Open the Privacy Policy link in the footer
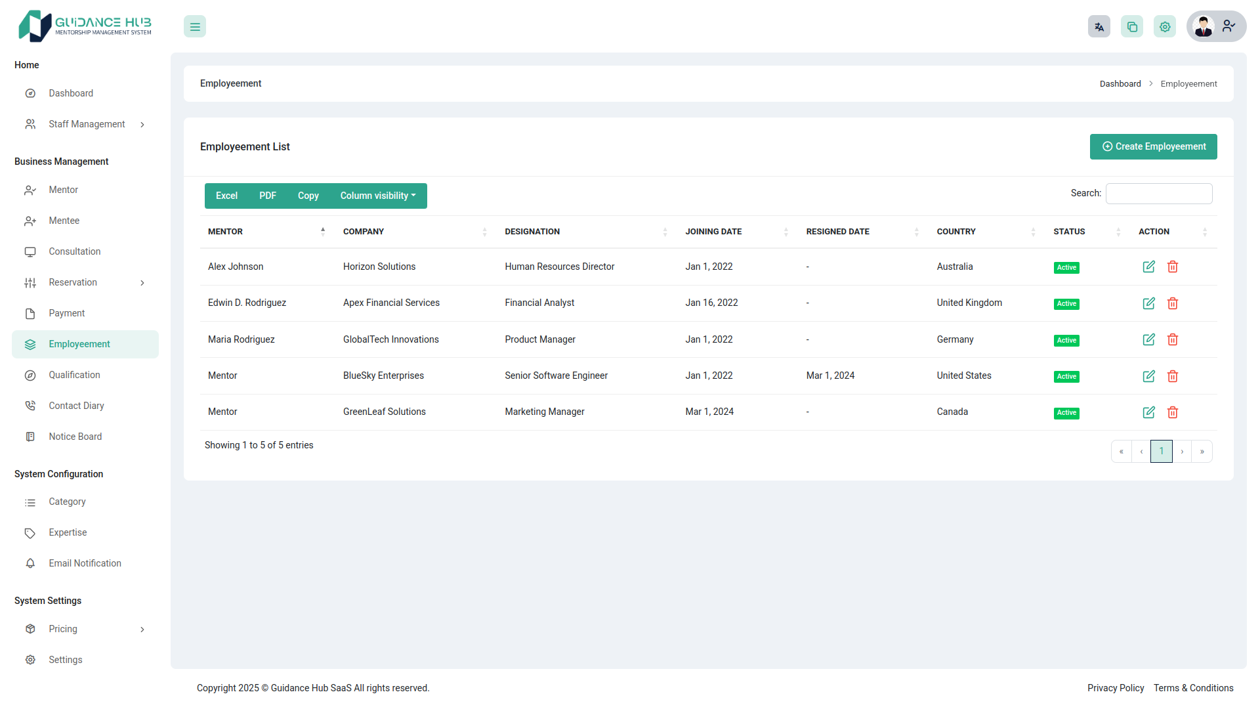The image size is (1260, 709). click(x=1116, y=688)
